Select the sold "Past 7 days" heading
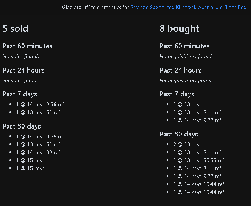This screenshot has width=251, height=206. (20, 94)
